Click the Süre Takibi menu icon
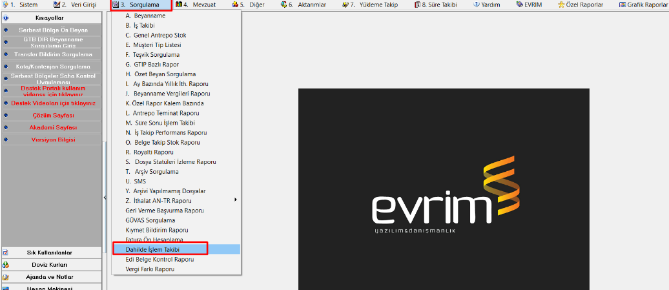 click(x=417, y=5)
